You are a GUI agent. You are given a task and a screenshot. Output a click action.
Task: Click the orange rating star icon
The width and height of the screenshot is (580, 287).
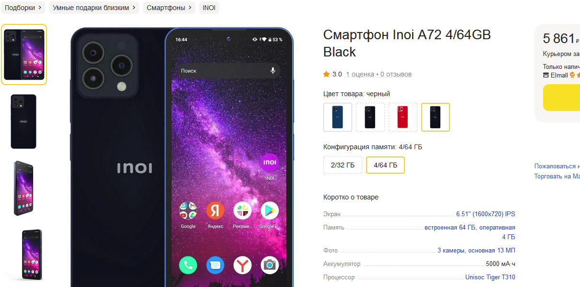pyautogui.click(x=326, y=74)
